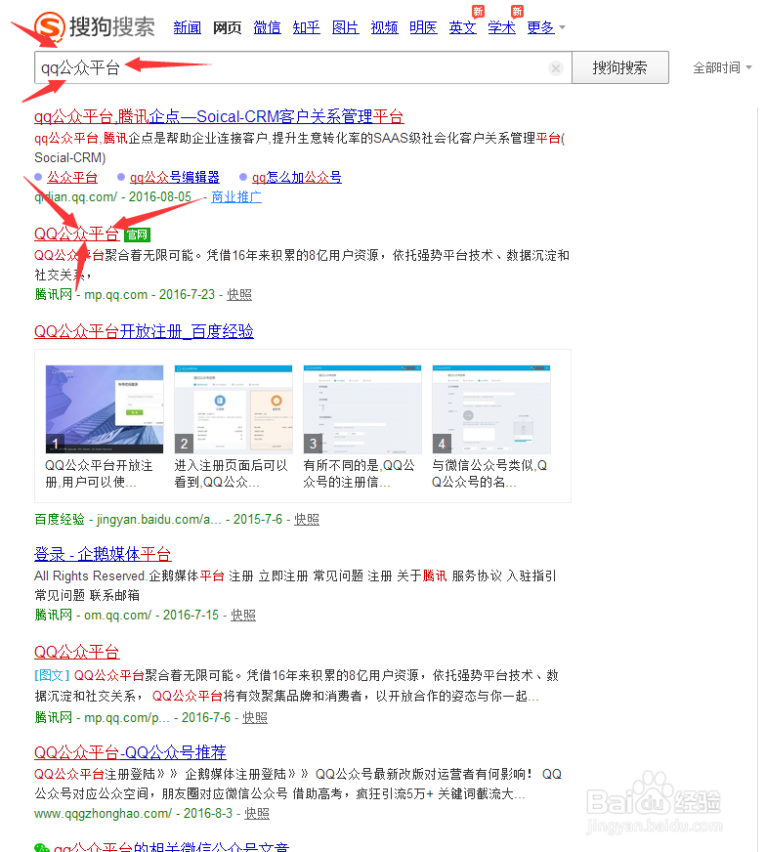Click the Sogou logo icon

(x=51, y=25)
